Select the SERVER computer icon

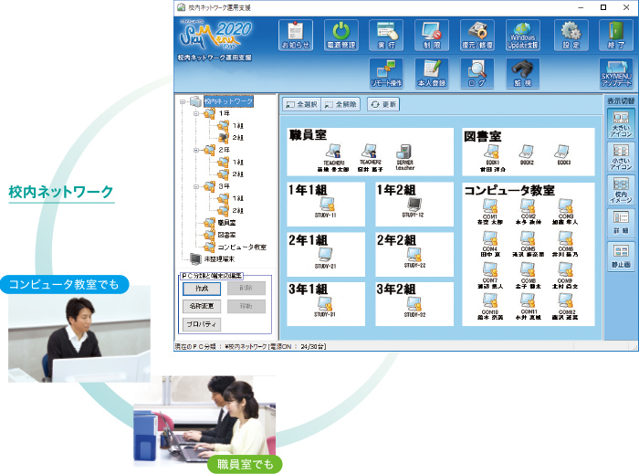pos(404,157)
